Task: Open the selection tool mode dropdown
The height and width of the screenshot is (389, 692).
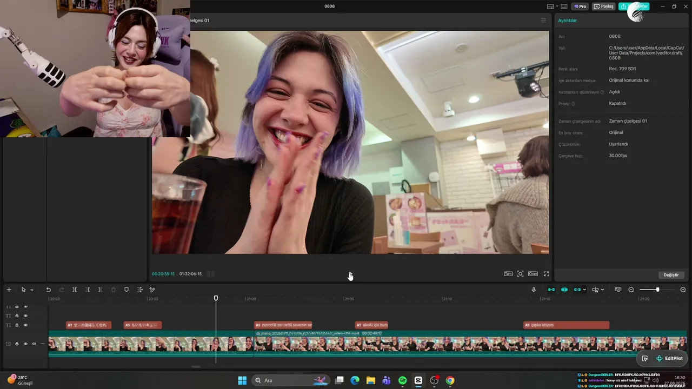Action: [x=32, y=290]
